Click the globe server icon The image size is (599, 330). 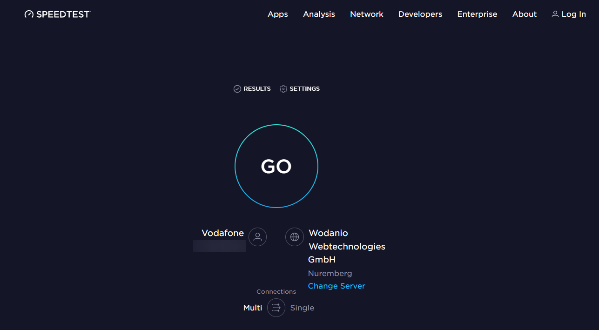294,237
